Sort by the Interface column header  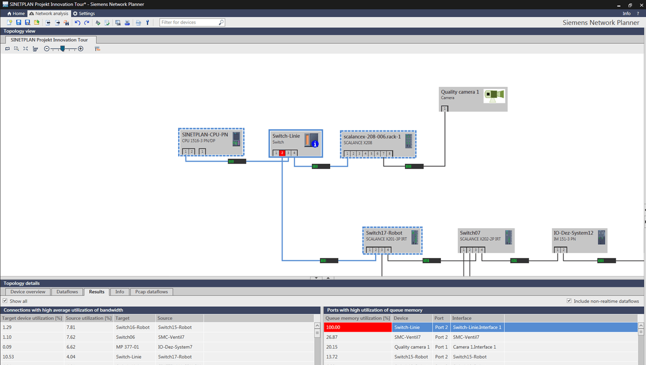[477, 318]
